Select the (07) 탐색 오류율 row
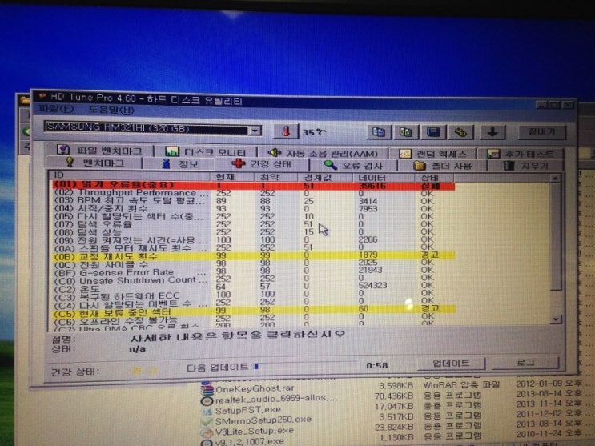 pos(253,224)
